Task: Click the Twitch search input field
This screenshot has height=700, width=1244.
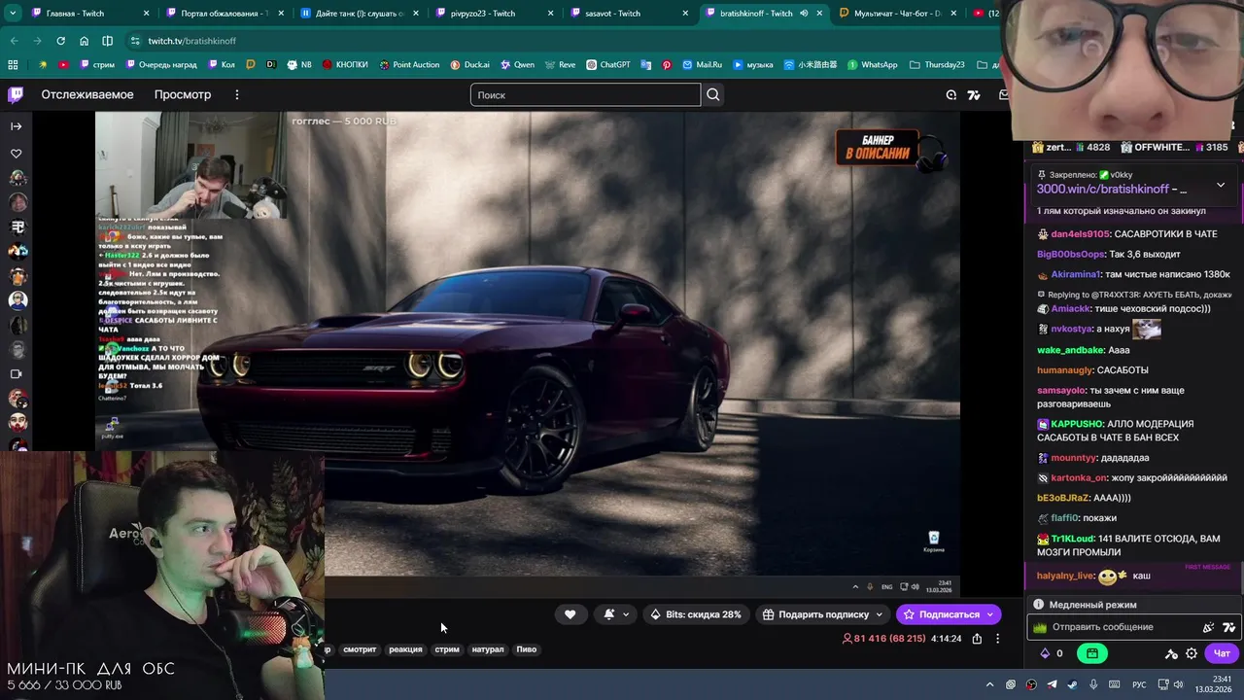Action: [x=585, y=94]
